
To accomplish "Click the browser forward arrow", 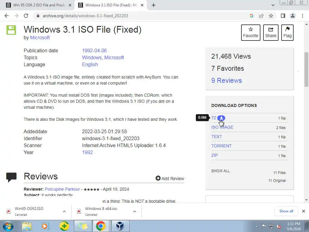I will pos(16,16).
